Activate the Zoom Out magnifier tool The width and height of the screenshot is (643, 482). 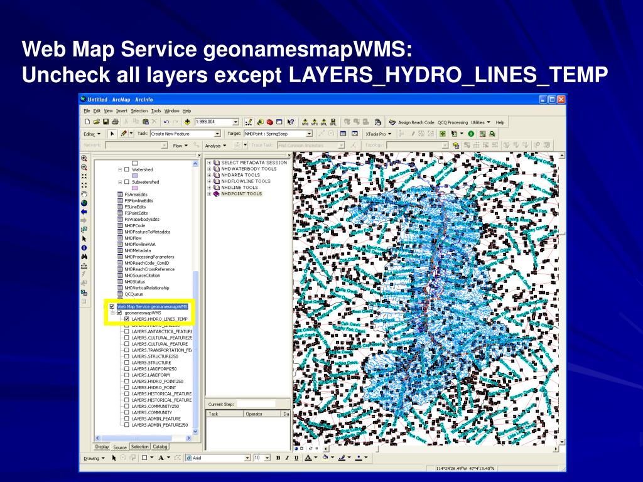pos(84,167)
